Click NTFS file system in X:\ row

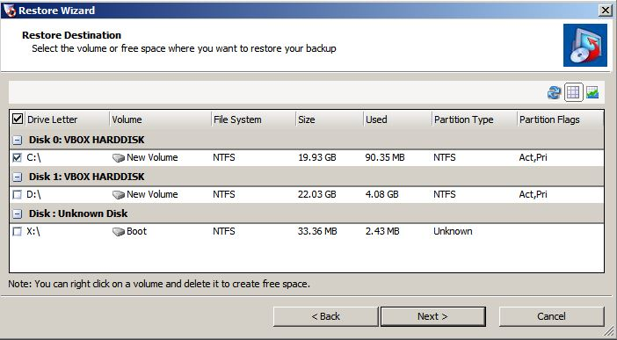tap(224, 231)
